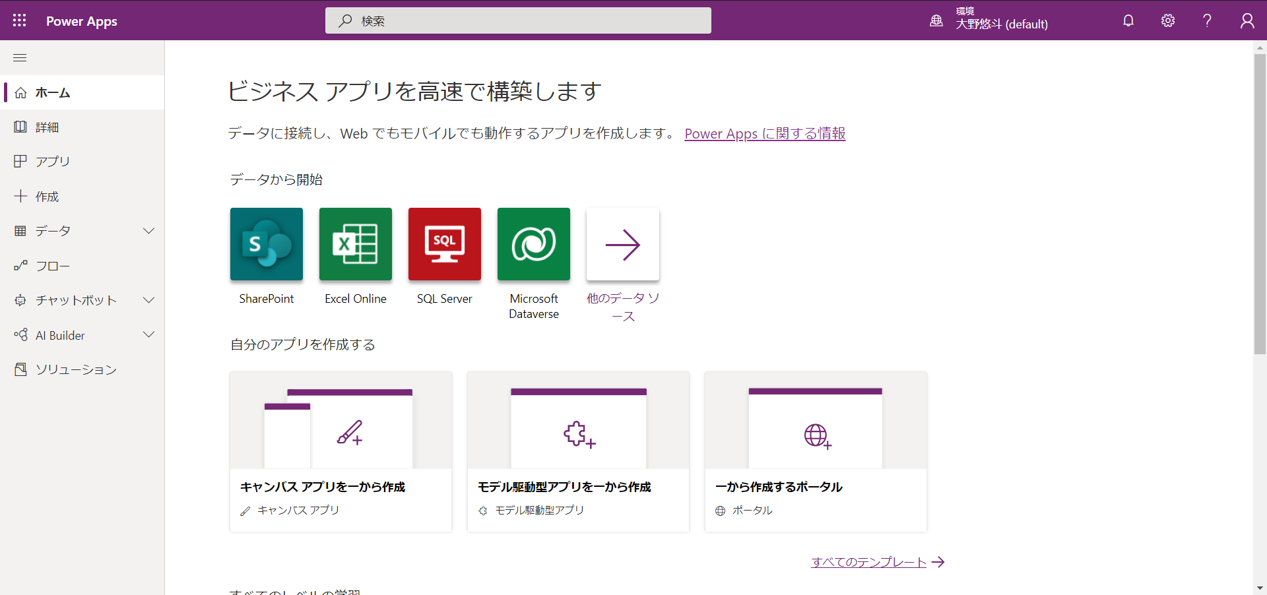Expand the チャットボット section chevron
The width and height of the screenshot is (1267, 595).
pos(149,300)
